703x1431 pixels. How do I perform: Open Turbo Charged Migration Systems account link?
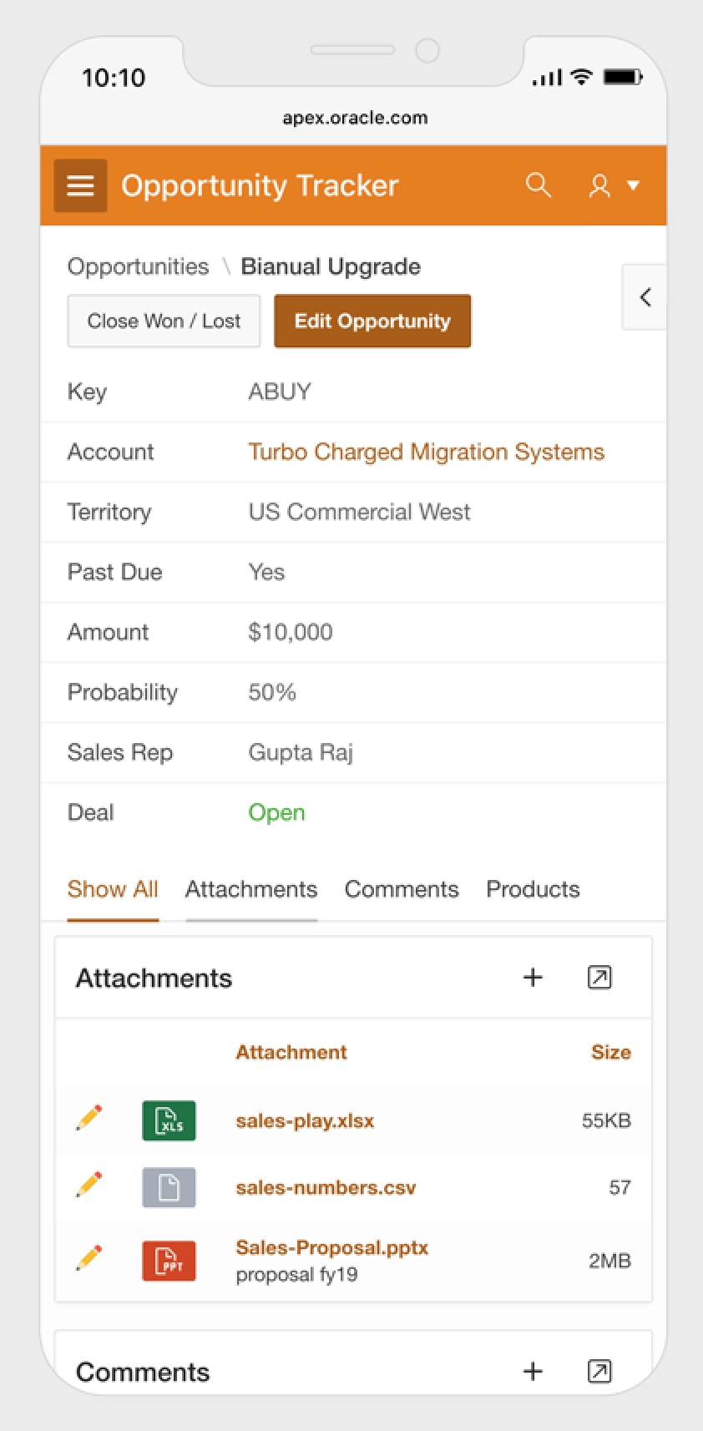(x=426, y=452)
